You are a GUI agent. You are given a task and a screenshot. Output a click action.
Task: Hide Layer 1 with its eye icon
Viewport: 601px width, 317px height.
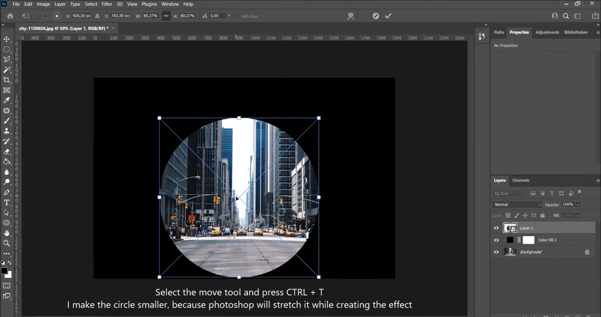[x=496, y=228]
